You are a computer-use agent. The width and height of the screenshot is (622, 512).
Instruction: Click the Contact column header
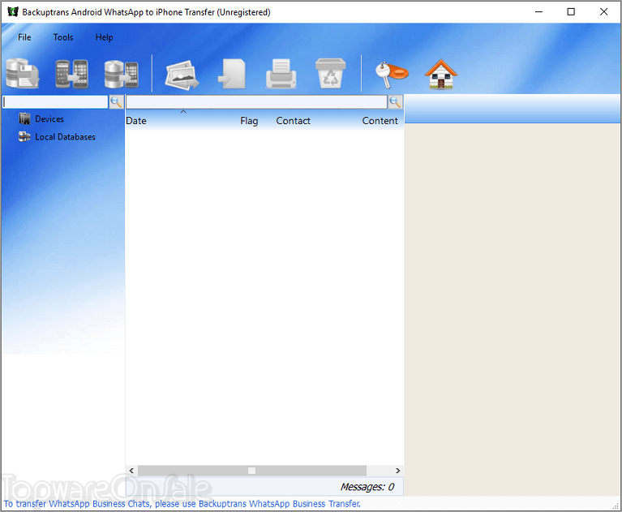click(293, 121)
